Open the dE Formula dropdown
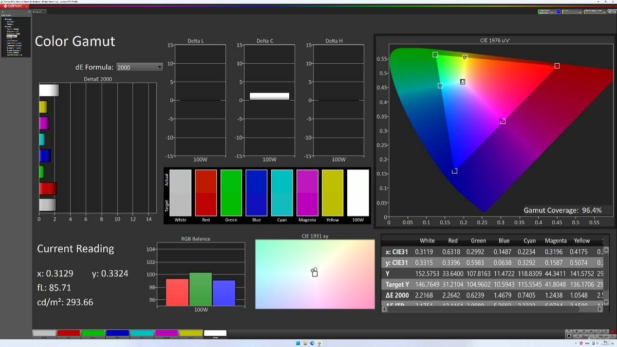Screen dimensions: 617x347 pos(139,67)
